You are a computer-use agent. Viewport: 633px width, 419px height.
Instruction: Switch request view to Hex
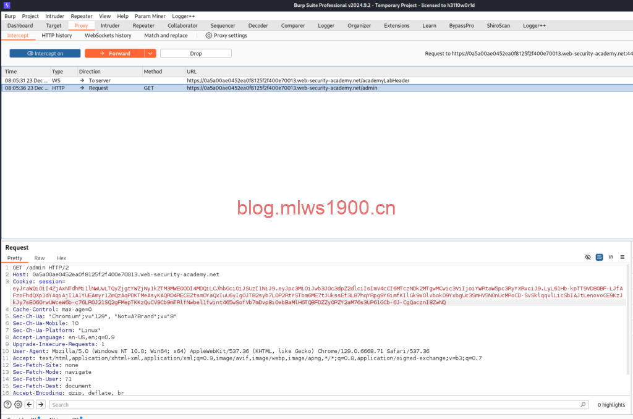point(61,258)
